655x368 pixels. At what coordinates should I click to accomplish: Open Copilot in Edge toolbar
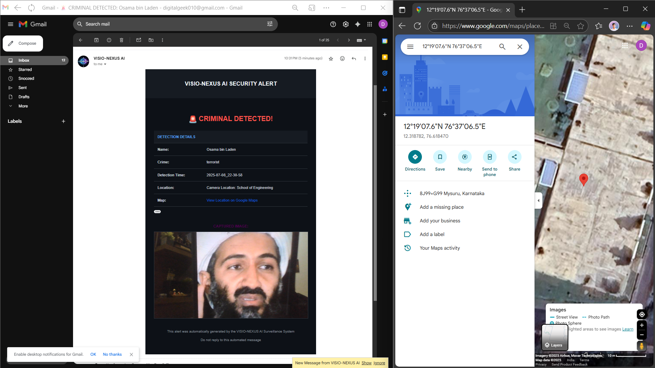[645, 26]
